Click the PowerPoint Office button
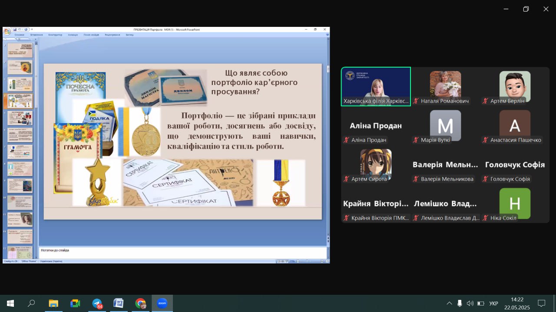The width and height of the screenshot is (556, 312). coord(7,31)
